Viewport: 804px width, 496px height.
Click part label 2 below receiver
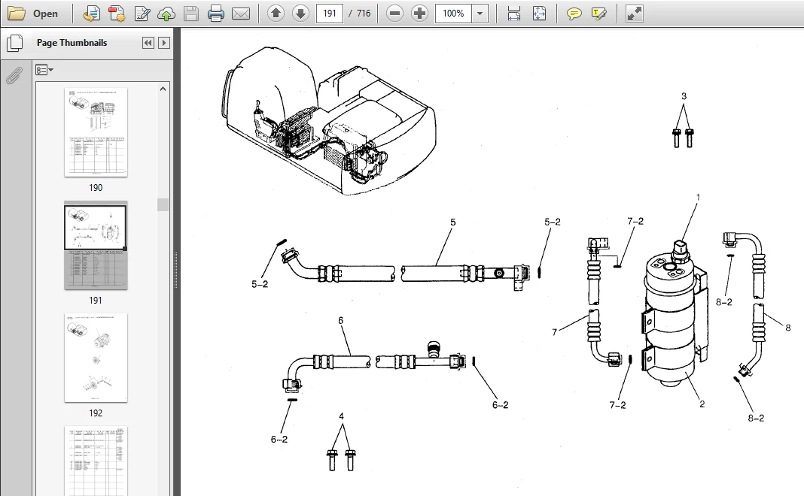tap(702, 404)
